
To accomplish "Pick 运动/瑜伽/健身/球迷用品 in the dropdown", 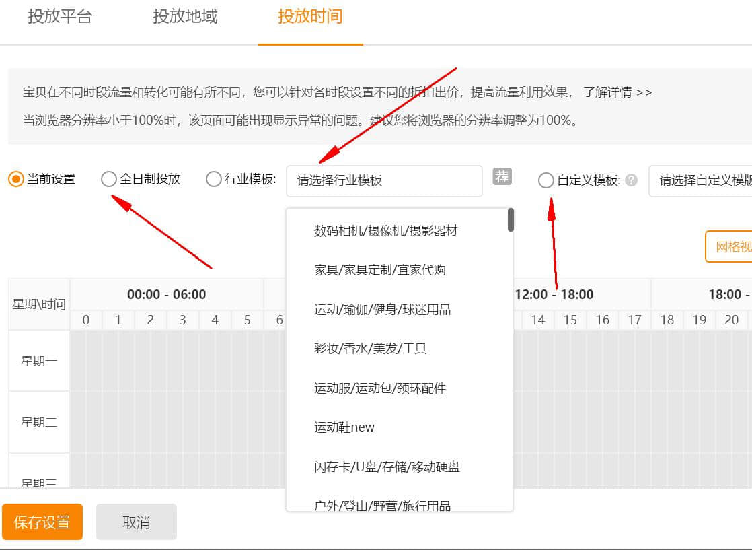I will coord(382,310).
